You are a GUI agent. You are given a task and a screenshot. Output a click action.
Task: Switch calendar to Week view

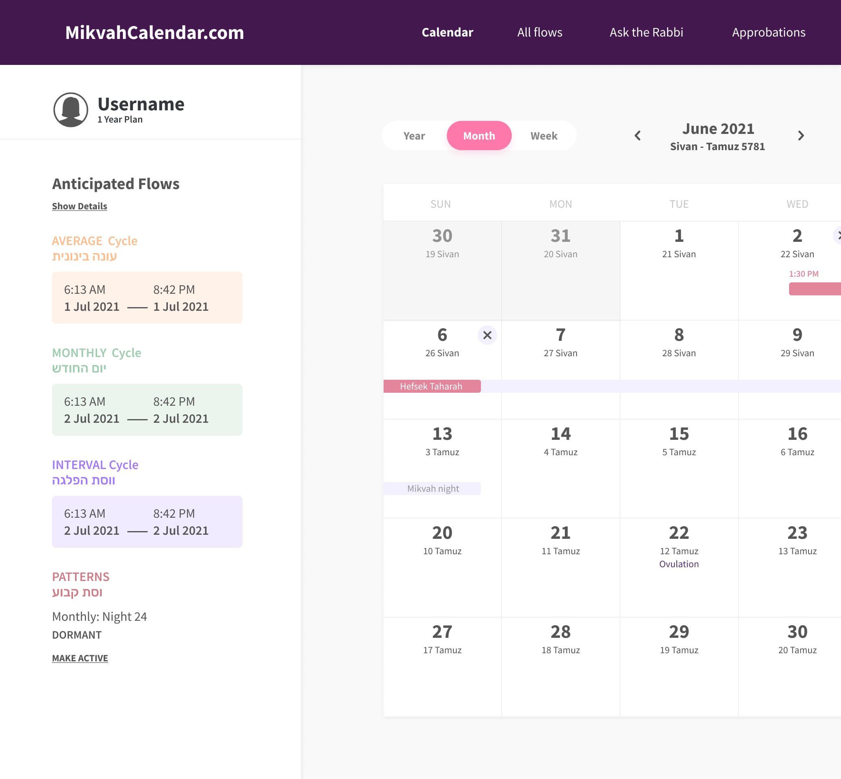click(543, 136)
